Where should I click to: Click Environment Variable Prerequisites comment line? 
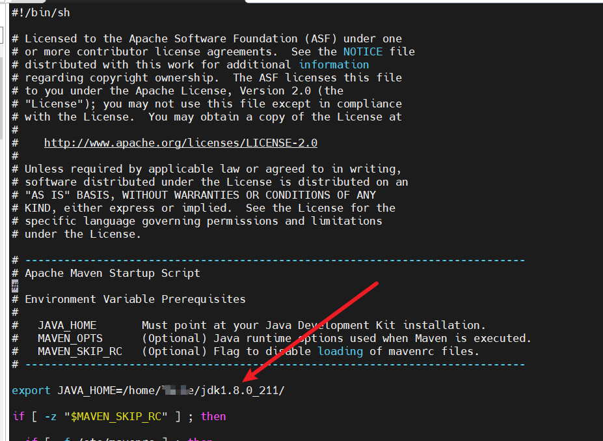point(135,299)
